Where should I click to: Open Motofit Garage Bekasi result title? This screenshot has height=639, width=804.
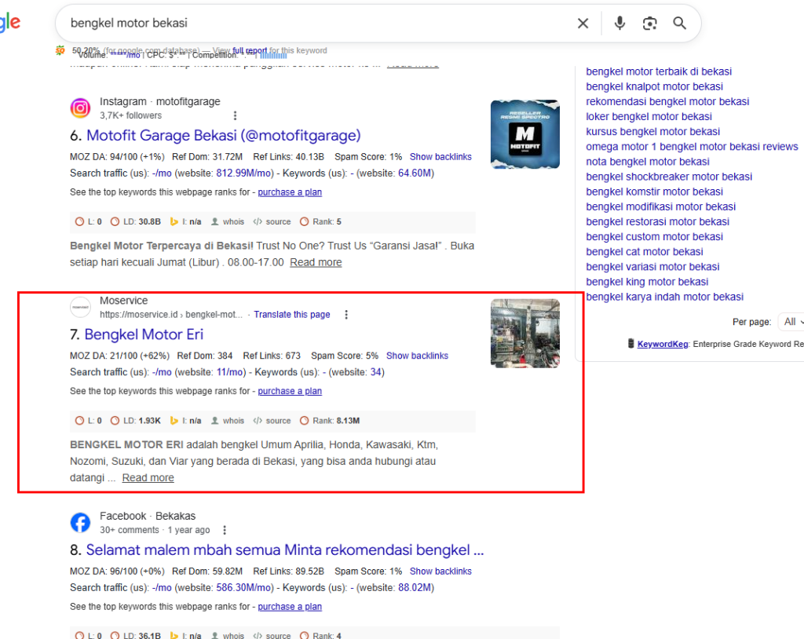pyautogui.click(x=223, y=135)
